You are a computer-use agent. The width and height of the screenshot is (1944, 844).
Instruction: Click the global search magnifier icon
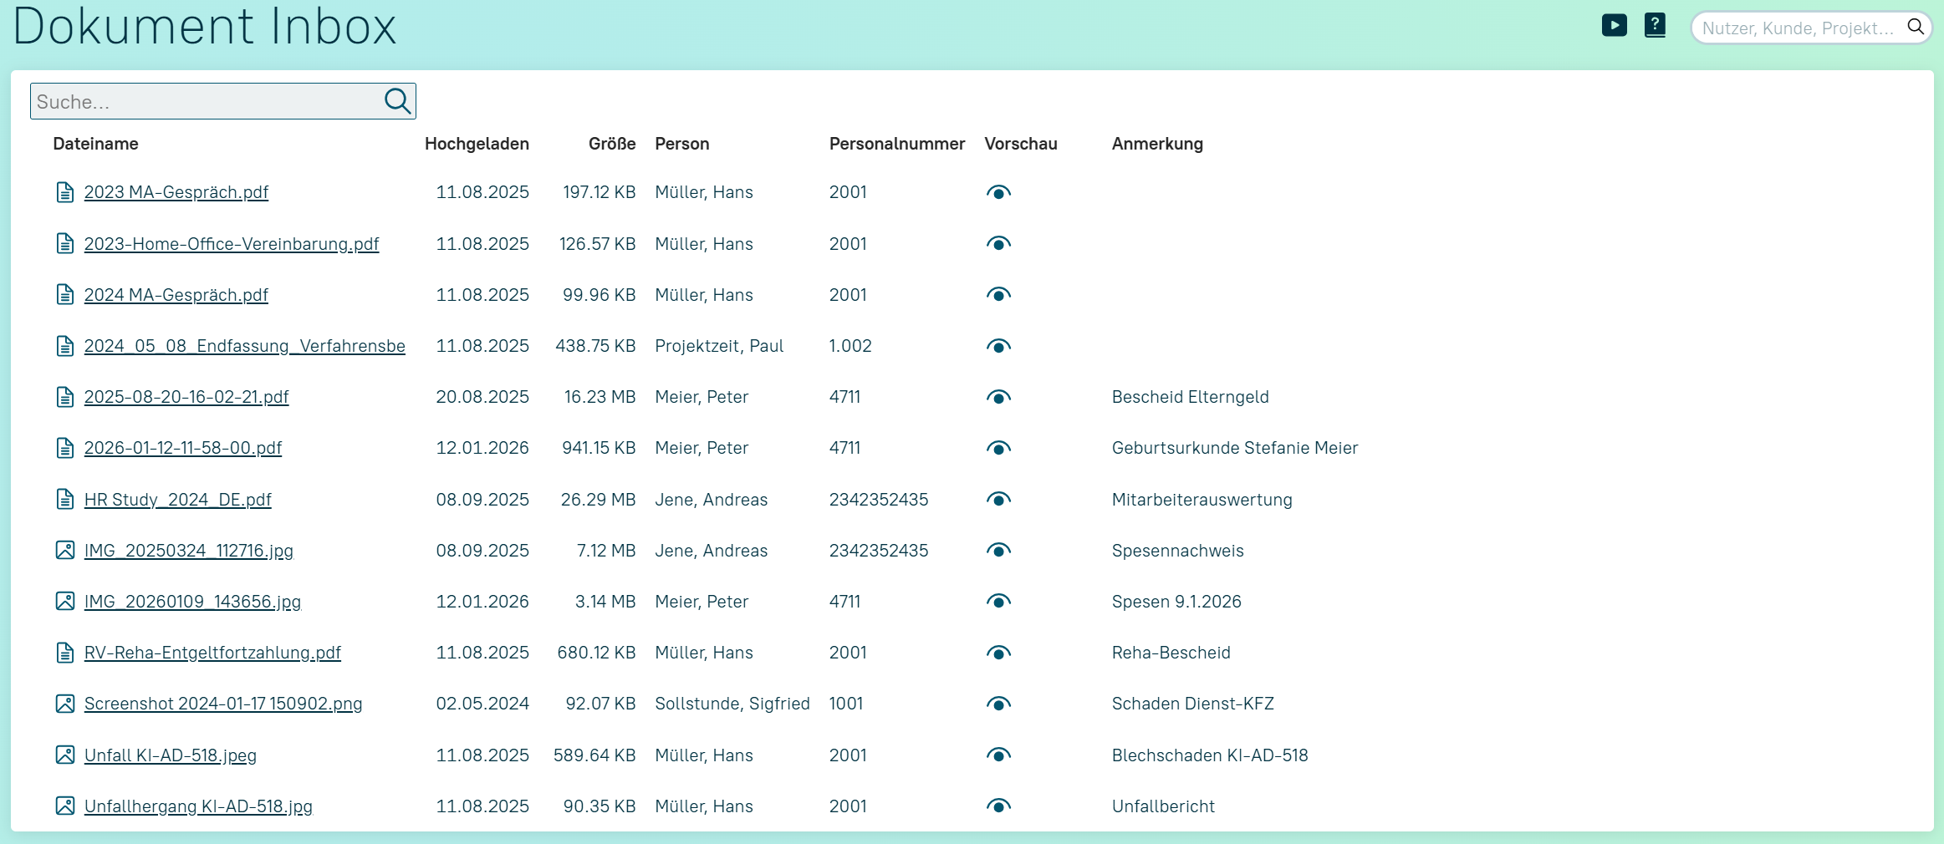[1915, 27]
